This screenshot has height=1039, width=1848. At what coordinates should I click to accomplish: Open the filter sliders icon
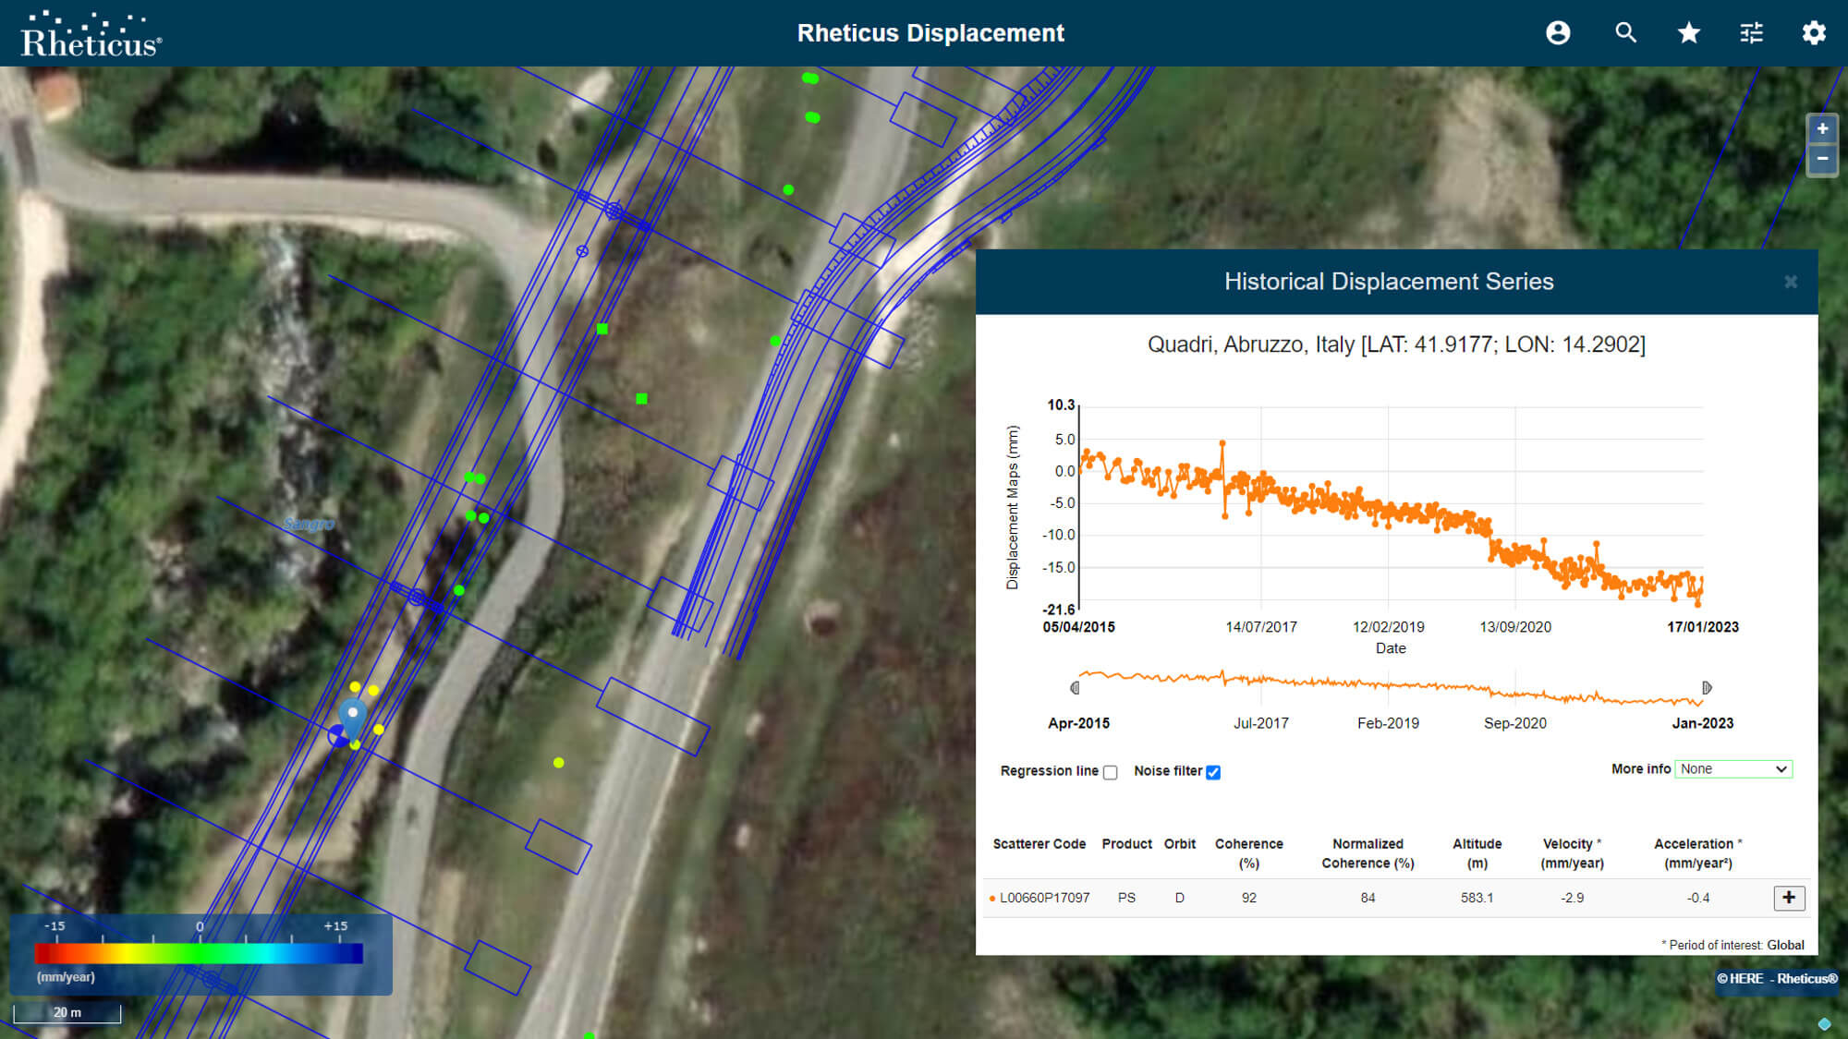pos(1751,33)
